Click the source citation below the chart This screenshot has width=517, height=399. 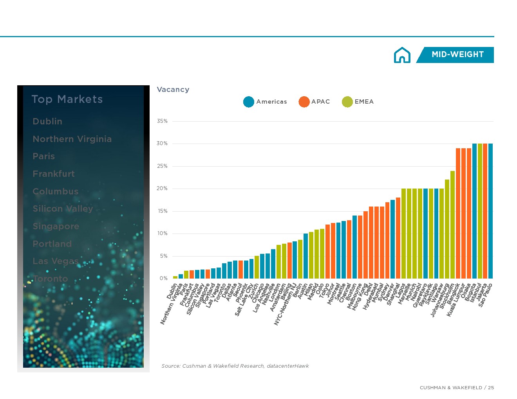[x=235, y=366]
